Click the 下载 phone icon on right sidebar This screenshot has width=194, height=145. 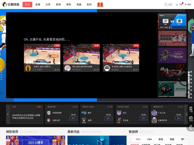(191, 109)
